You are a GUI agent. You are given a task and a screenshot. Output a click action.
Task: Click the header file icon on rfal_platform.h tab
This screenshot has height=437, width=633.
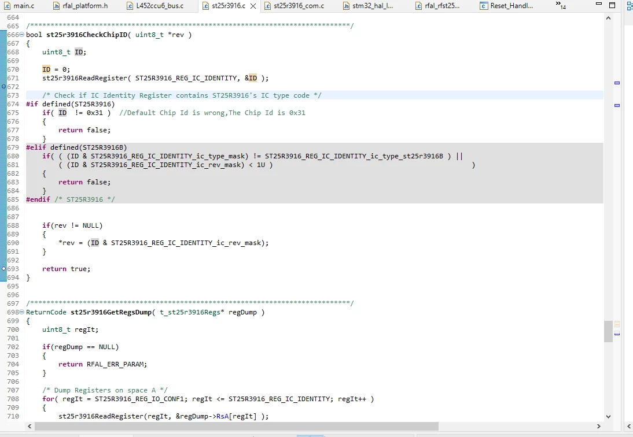tap(57, 6)
